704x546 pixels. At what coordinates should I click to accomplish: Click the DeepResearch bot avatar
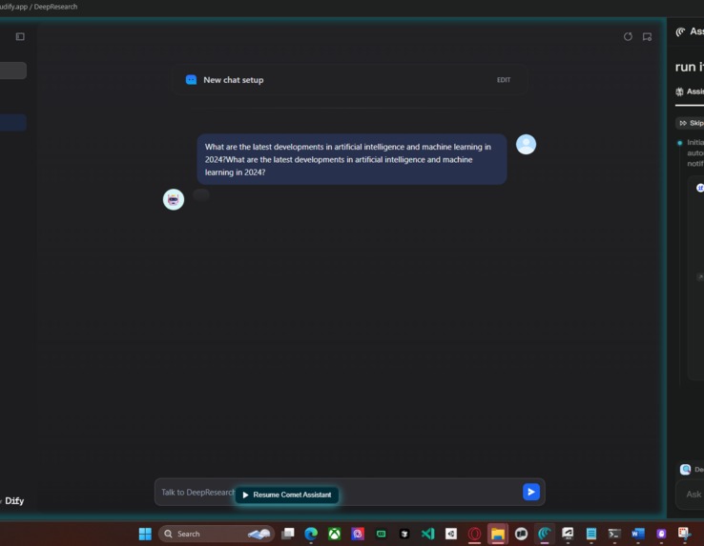[174, 200]
